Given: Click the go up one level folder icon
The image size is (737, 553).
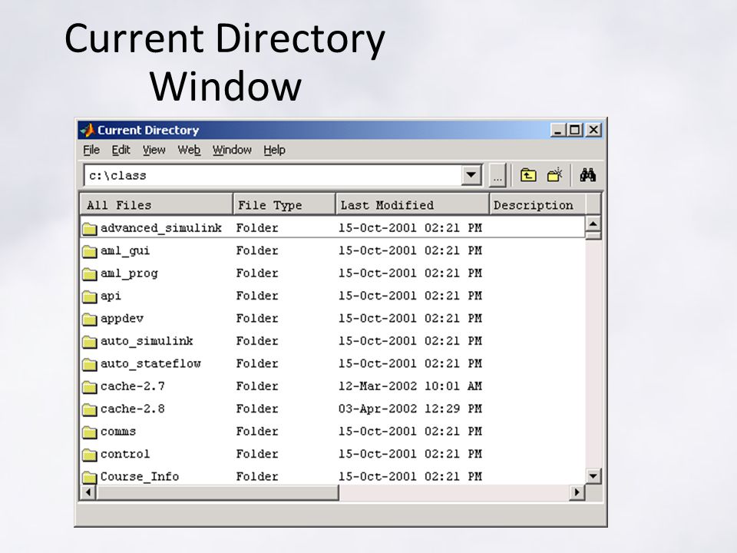Looking at the screenshot, I should (x=528, y=175).
